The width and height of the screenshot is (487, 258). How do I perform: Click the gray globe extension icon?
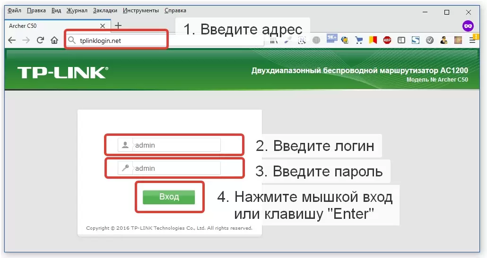click(316, 40)
